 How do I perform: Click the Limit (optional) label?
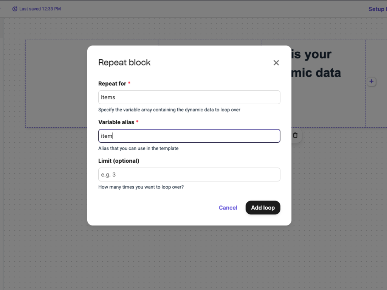coord(119,161)
